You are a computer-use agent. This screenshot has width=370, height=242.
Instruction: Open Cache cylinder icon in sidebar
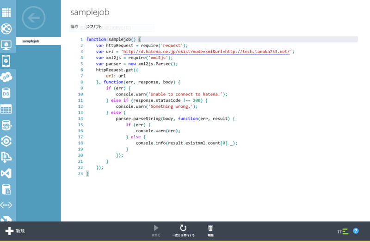6,189
